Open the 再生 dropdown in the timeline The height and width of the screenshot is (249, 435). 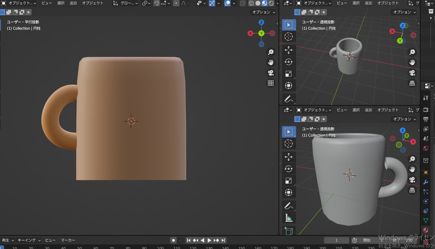(x=7, y=240)
